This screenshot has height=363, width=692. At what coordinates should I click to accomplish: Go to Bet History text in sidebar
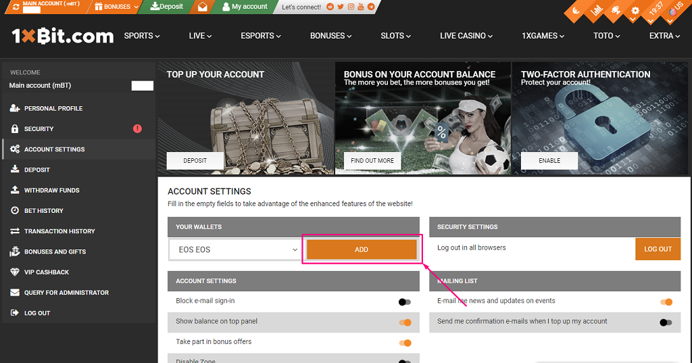click(x=44, y=211)
